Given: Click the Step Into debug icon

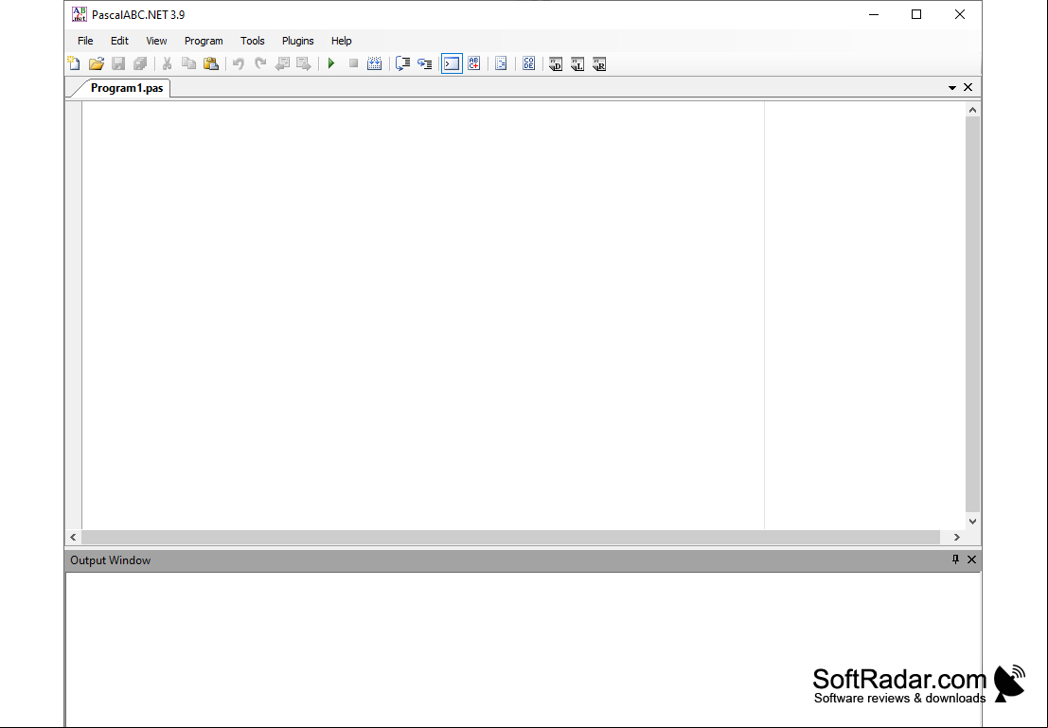Looking at the screenshot, I should pos(424,63).
